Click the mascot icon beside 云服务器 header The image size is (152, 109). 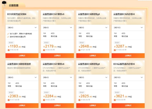4,4
